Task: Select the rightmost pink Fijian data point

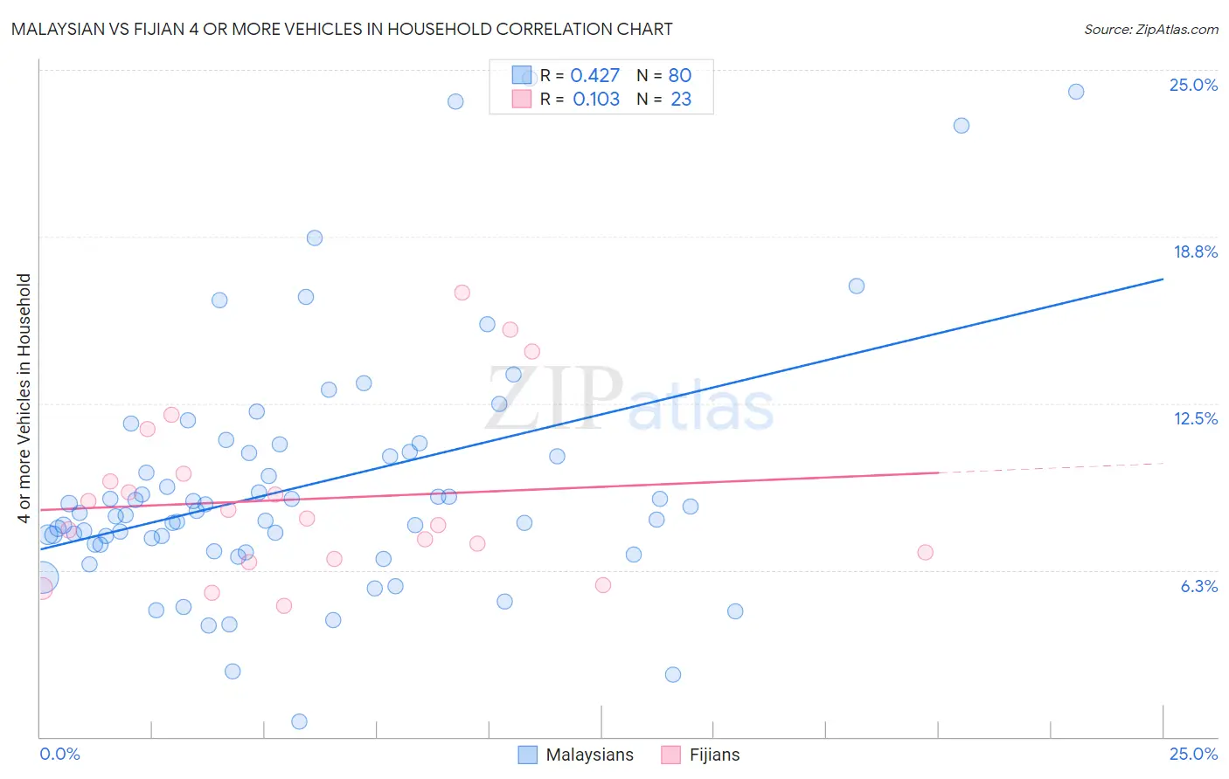Action: [925, 552]
